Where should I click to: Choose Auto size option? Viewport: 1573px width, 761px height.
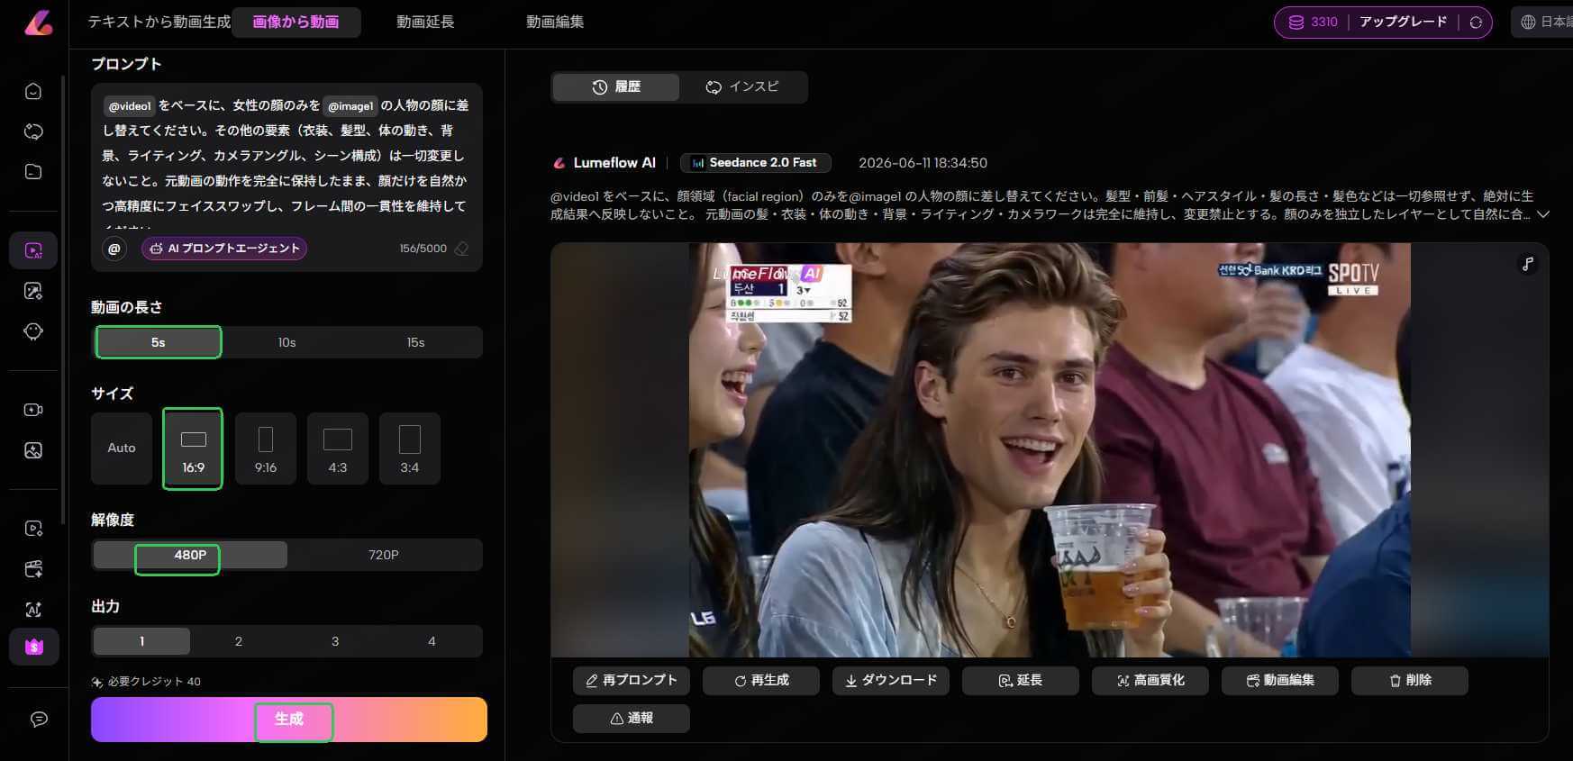click(122, 448)
